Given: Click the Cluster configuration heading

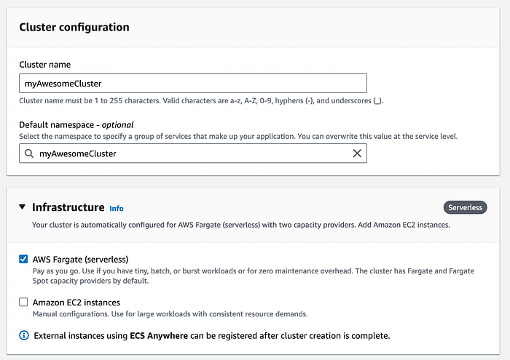Looking at the screenshot, I should click(x=74, y=28).
